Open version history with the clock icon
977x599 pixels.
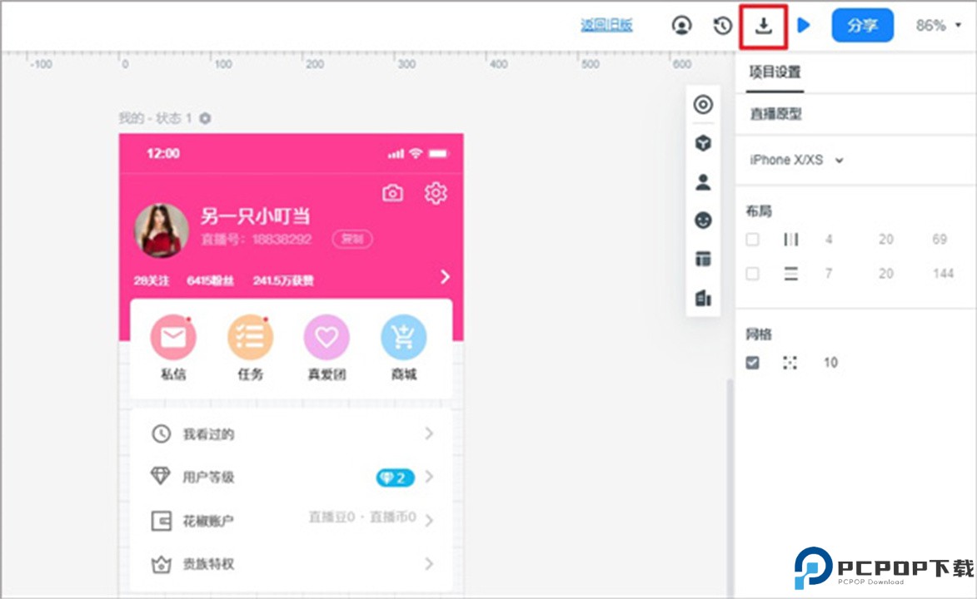click(x=721, y=25)
